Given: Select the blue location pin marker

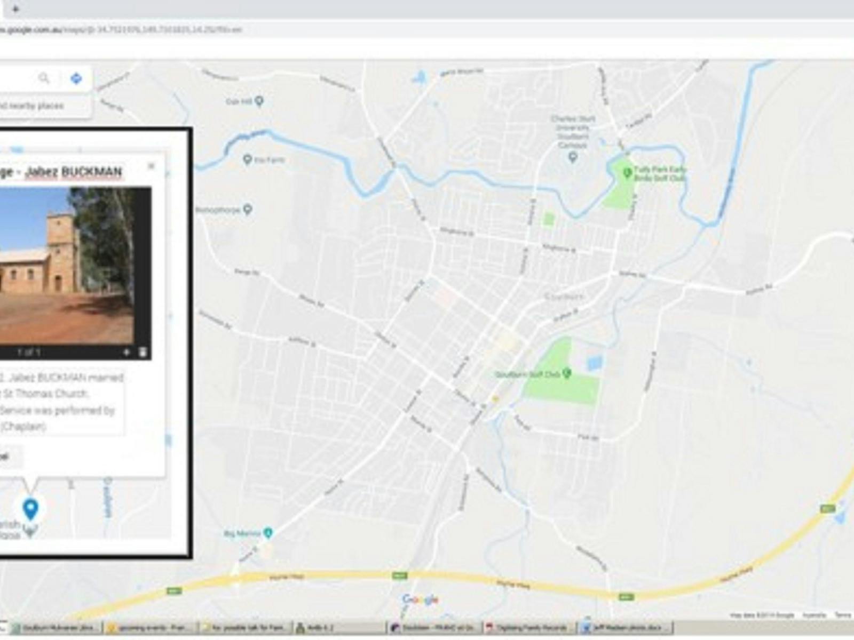Looking at the screenshot, I should [x=30, y=509].
